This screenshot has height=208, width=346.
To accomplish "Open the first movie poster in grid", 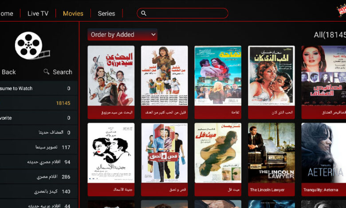I will [111, 82].
